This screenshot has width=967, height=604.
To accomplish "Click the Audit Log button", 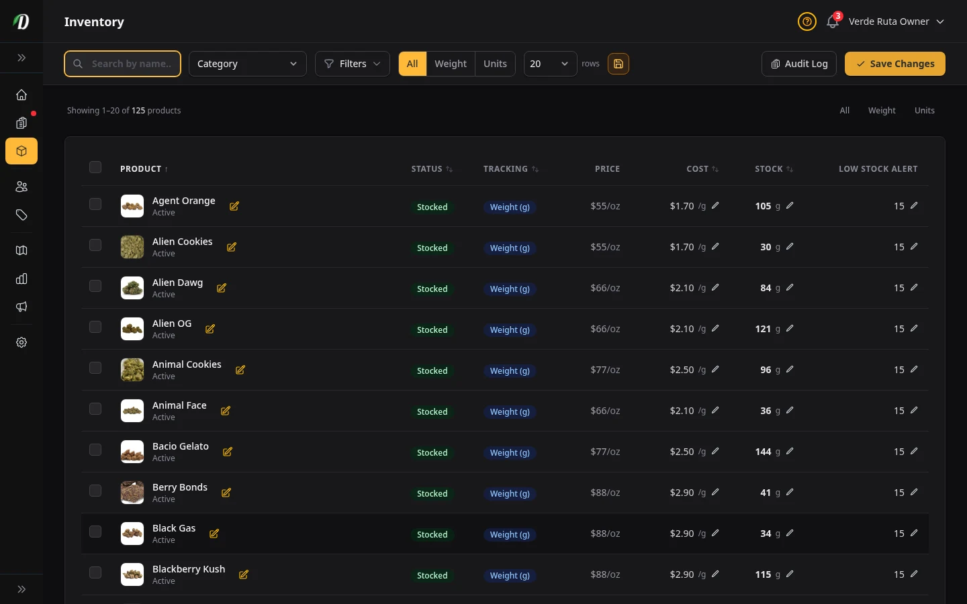I will pos(798,64).
